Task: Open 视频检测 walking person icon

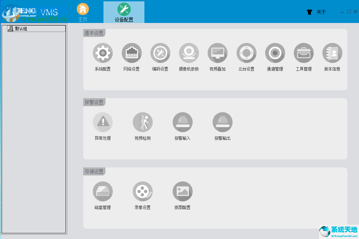Action: point(143,122)
